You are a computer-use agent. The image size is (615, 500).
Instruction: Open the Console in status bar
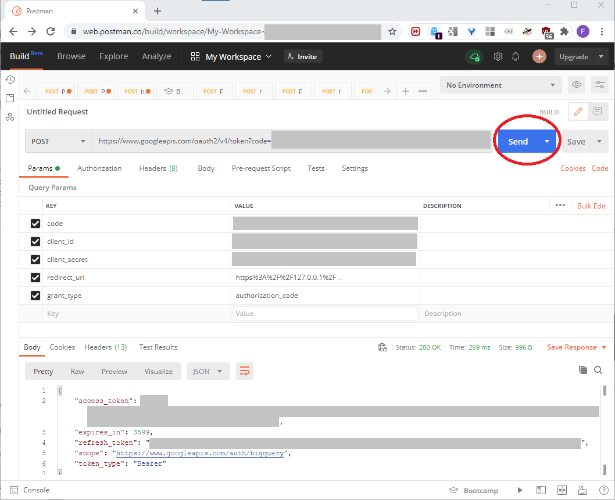(30, 490)
